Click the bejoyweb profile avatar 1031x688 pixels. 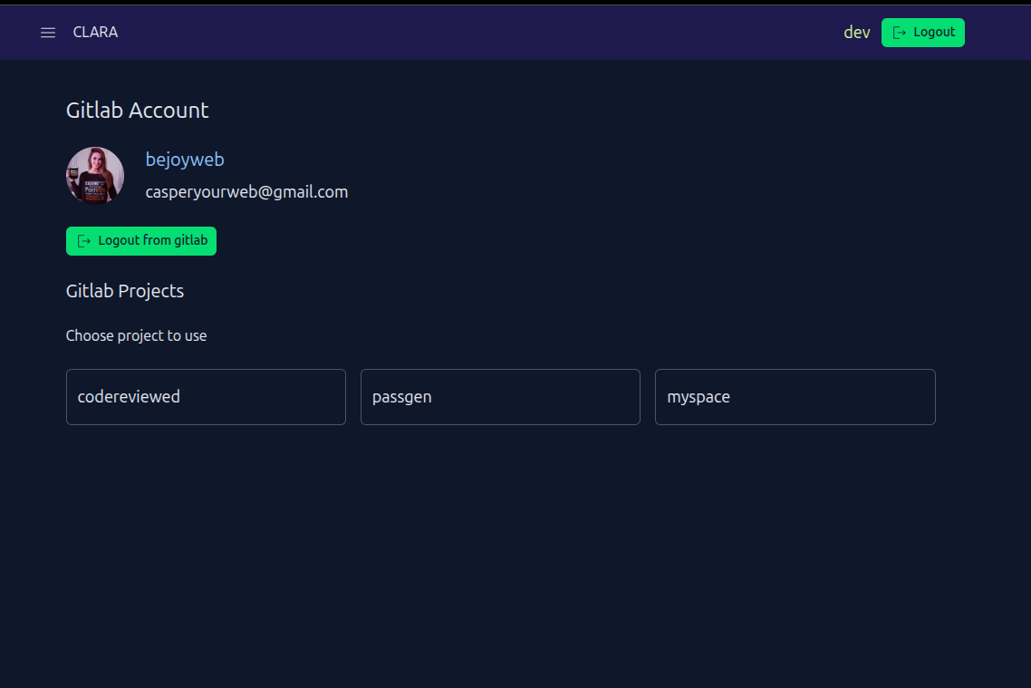pos(95,176)
